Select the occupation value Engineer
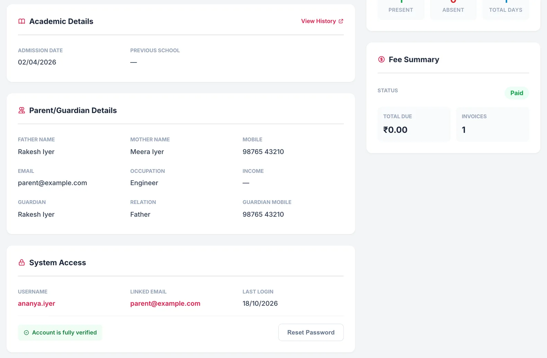The height and width of the screenshot is (358, 547). pos(144,183)
